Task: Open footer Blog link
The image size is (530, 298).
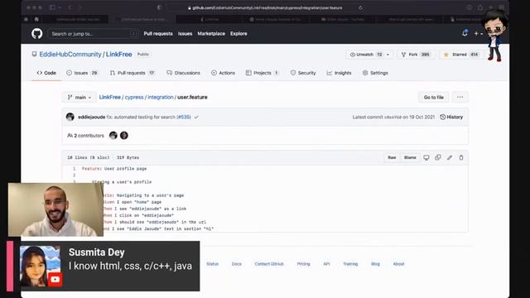Action: coord(375,264)
